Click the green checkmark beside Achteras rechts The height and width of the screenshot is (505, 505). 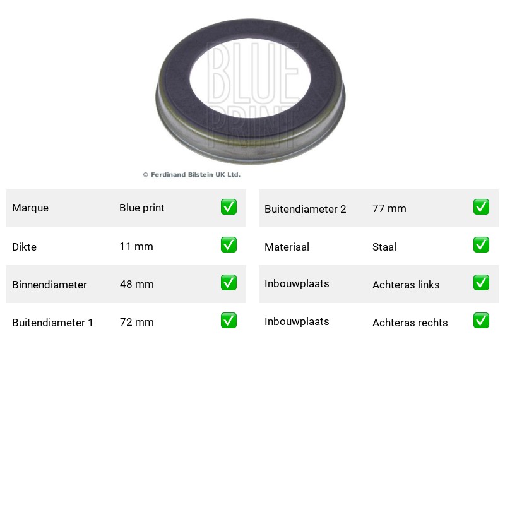tap(481, 321)
